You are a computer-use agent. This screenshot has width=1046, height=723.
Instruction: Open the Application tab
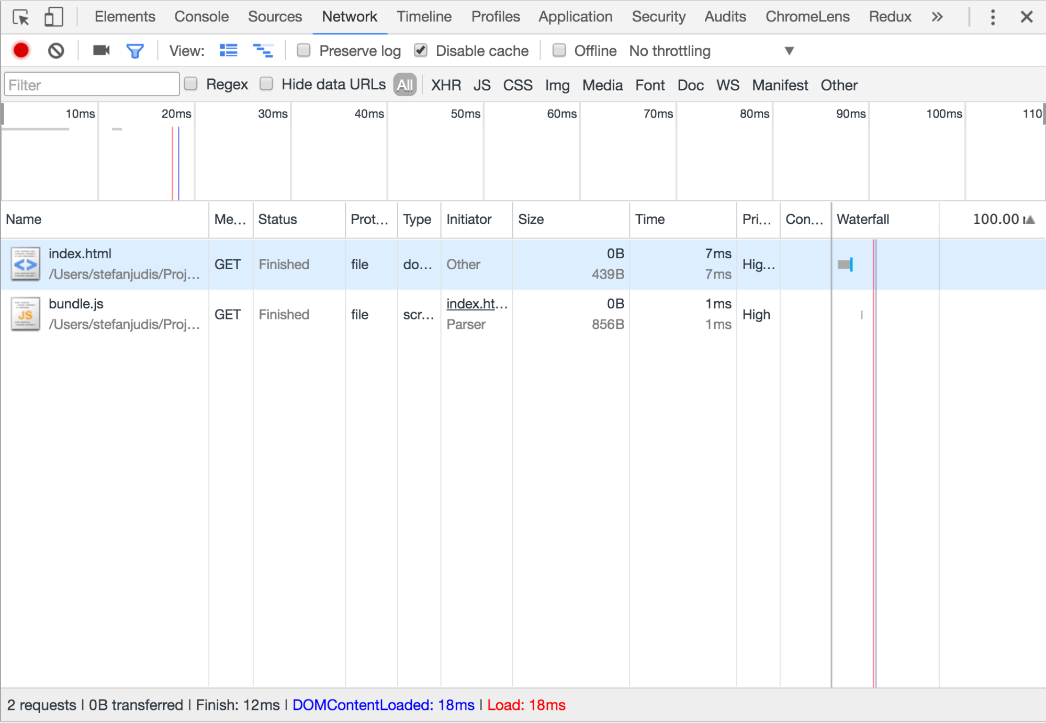tap(575, 17)
